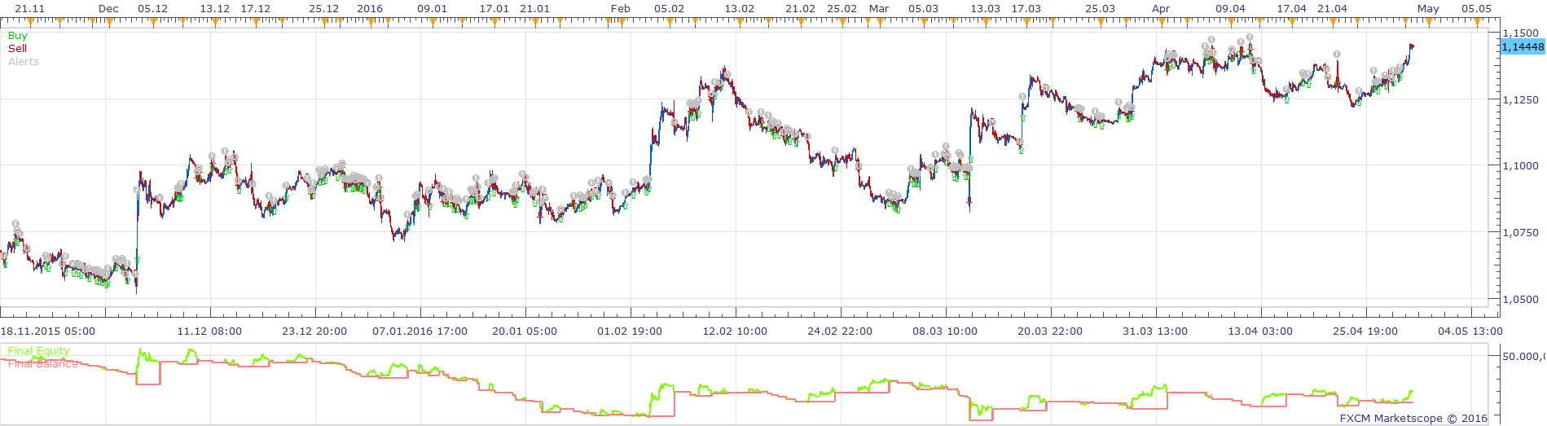This screenshot has height=426, width=1547.
Task: Select the 25.03 date on the top timeline
Action: (1101, 9)
